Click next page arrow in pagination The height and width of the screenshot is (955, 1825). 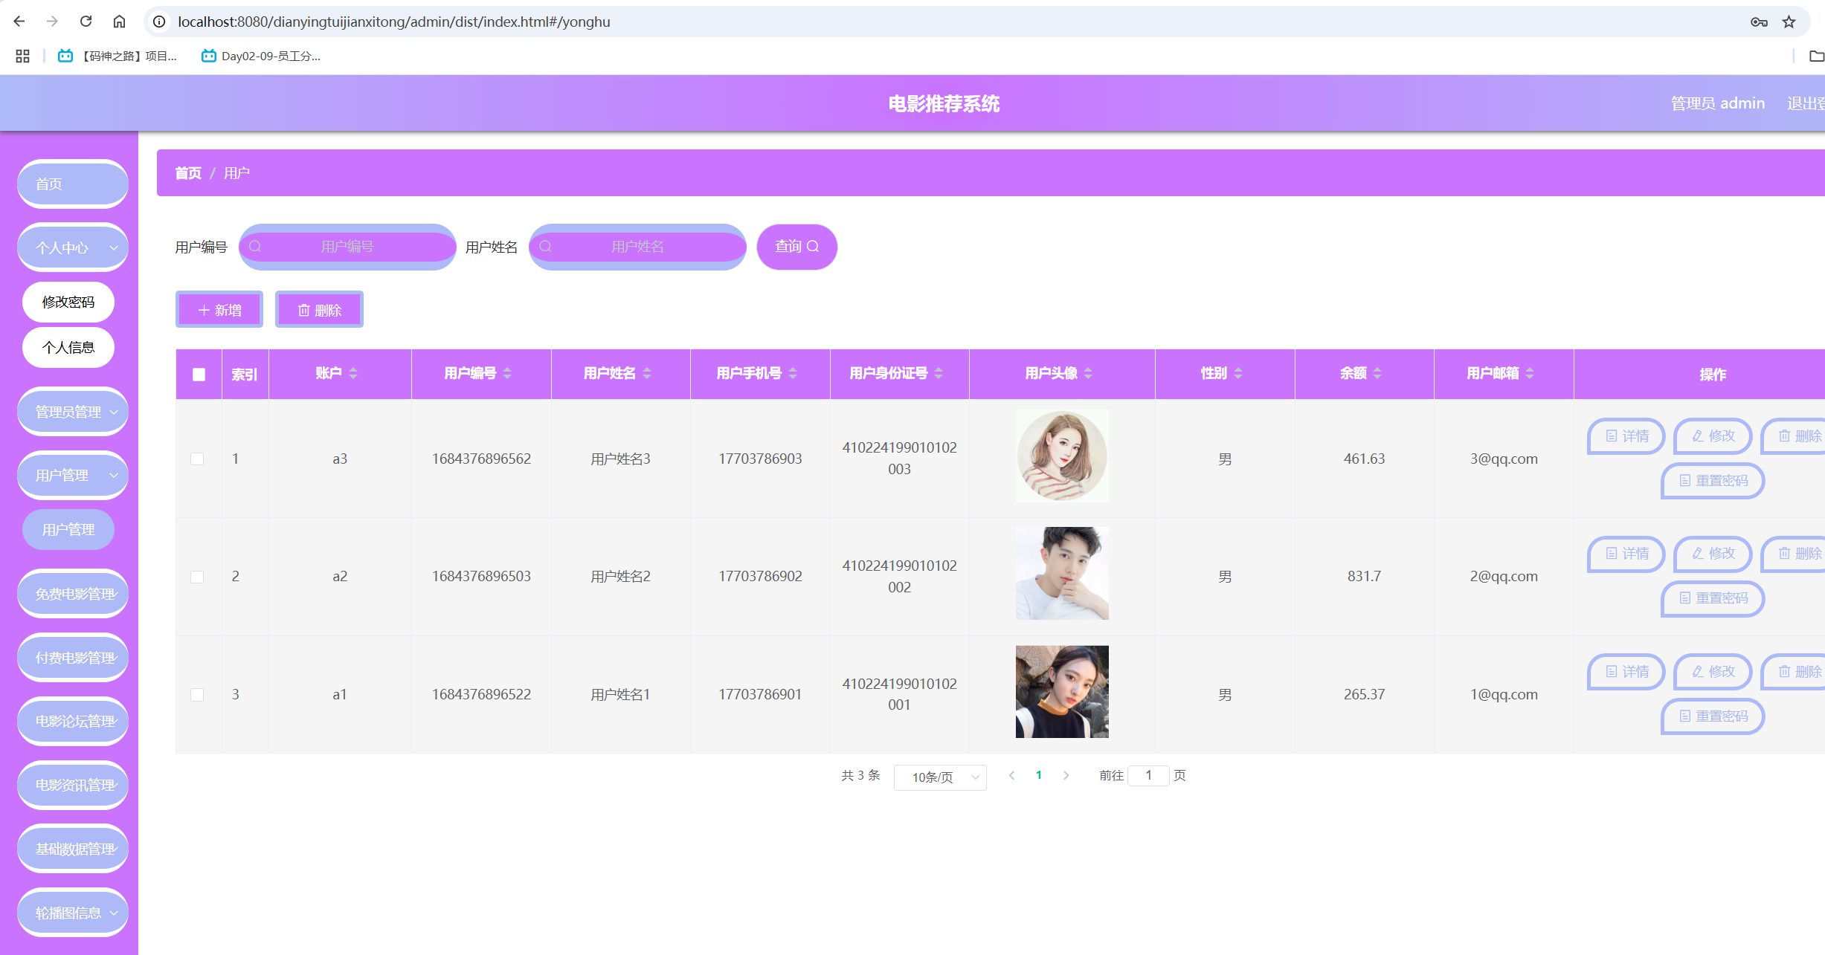pos(1066,775)
